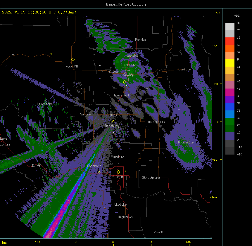The width and height of the screenshot is (252, 246).
Task: Select the RockyMH label
Action: point(72,66)
